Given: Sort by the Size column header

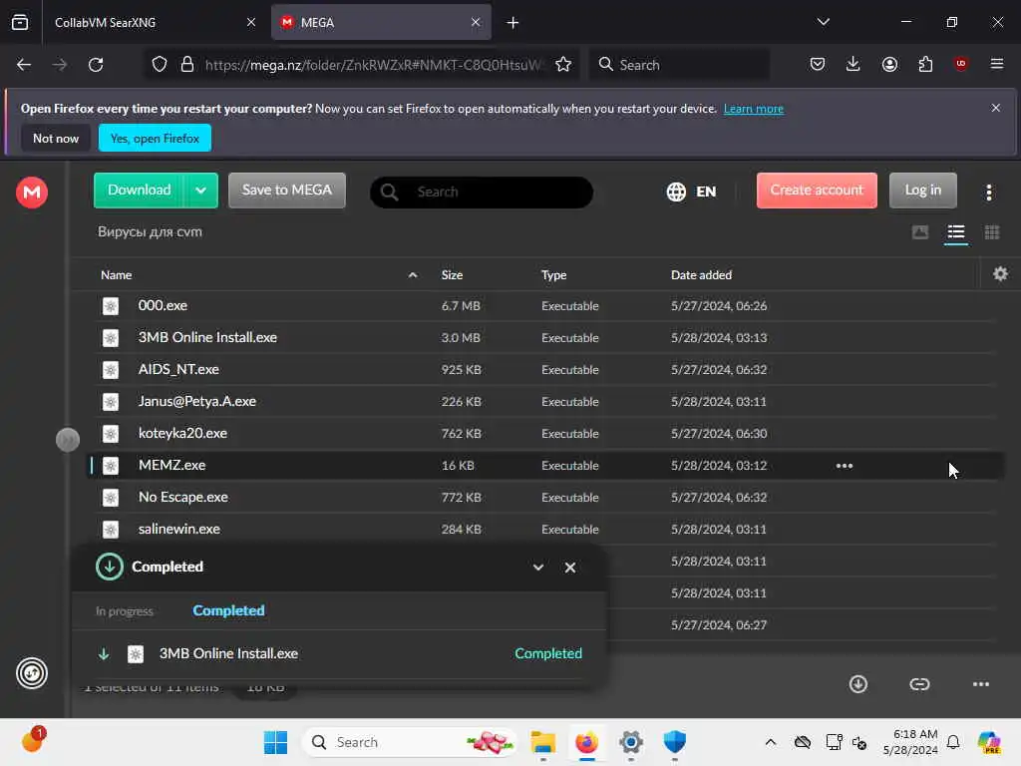Looking at the screenshot, I should coord(452,275).
